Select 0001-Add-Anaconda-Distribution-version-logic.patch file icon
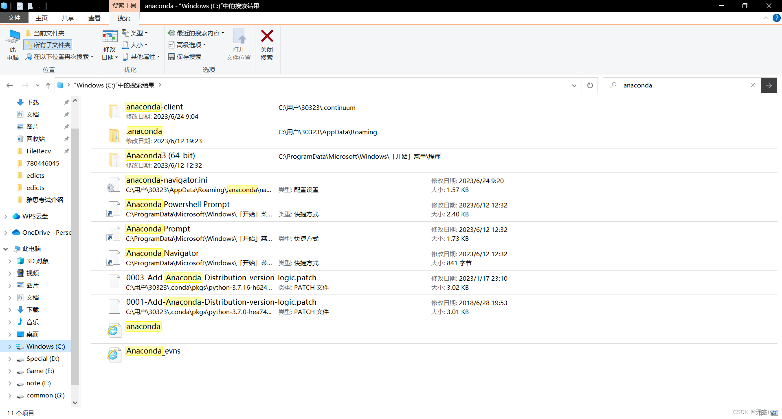The image size is (782, 419). (114, 306)
